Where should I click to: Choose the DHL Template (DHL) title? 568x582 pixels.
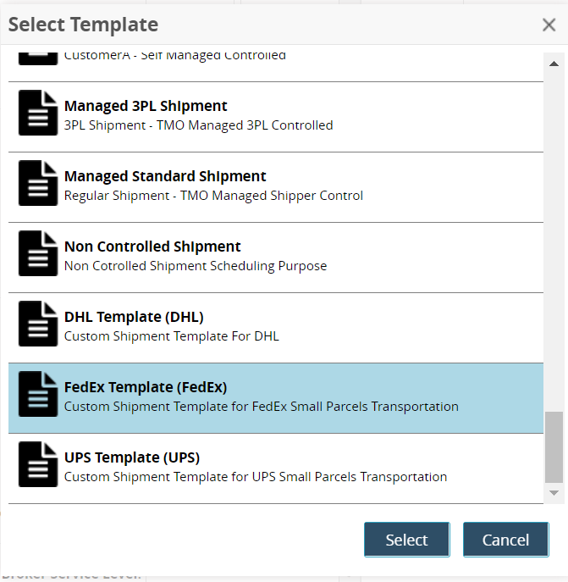(134, 318)
